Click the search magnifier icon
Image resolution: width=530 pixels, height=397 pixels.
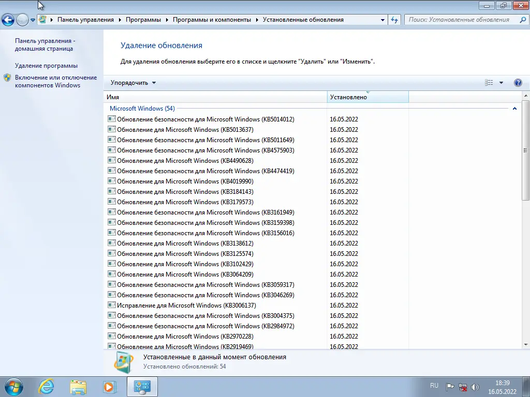tap(523, 20)
